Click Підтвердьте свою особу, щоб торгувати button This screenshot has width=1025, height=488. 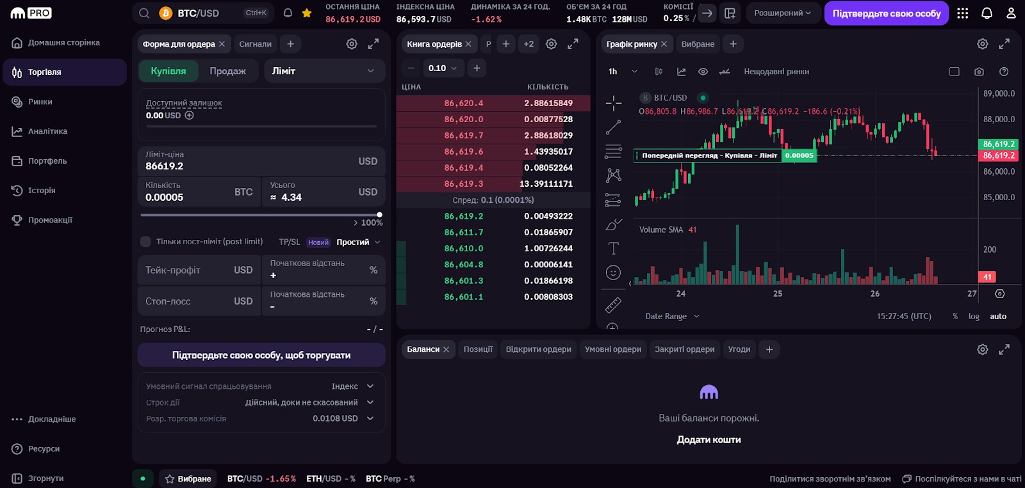tap(261, 355)
